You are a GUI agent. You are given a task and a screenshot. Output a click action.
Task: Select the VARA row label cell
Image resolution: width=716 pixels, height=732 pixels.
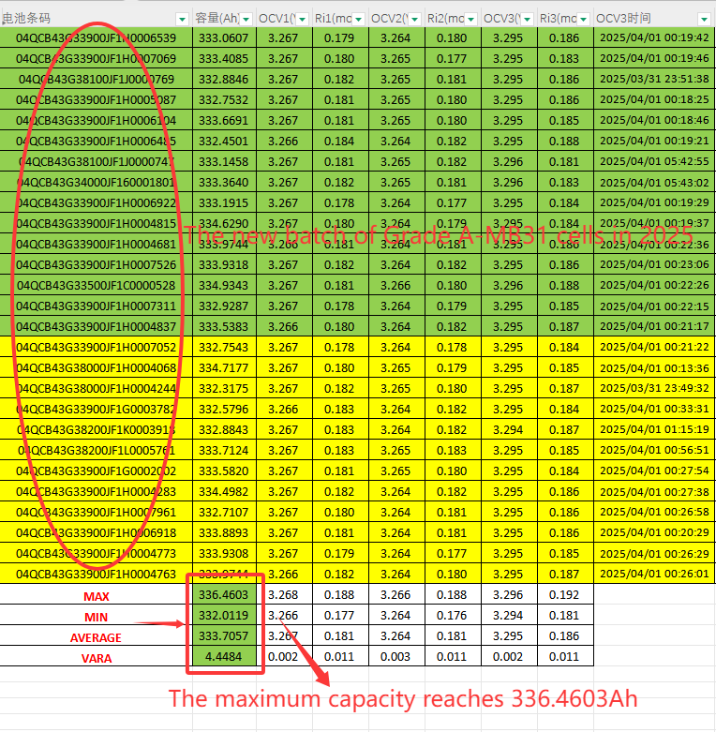(x=96, y=658)
